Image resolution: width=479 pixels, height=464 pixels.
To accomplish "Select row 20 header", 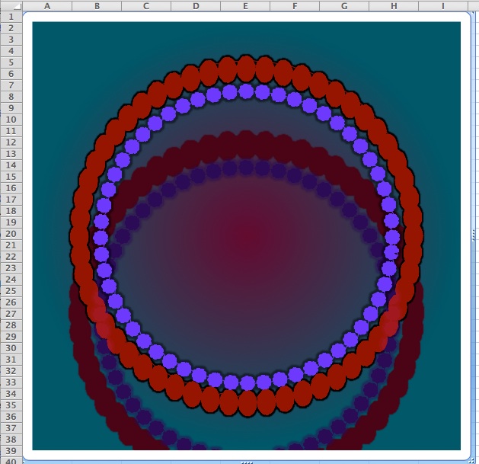I will (x=11, y=234).
